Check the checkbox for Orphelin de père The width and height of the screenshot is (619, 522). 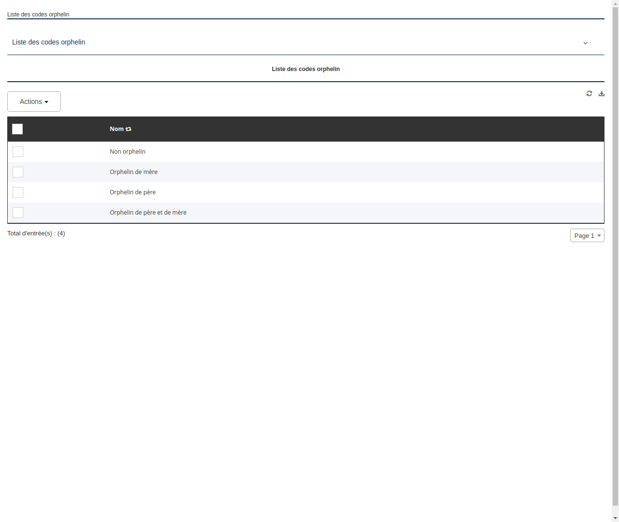[x=18, y=192]
